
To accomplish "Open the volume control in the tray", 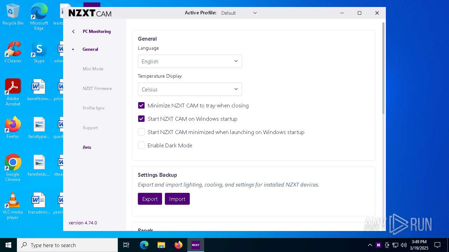I will tap(404, 245).
